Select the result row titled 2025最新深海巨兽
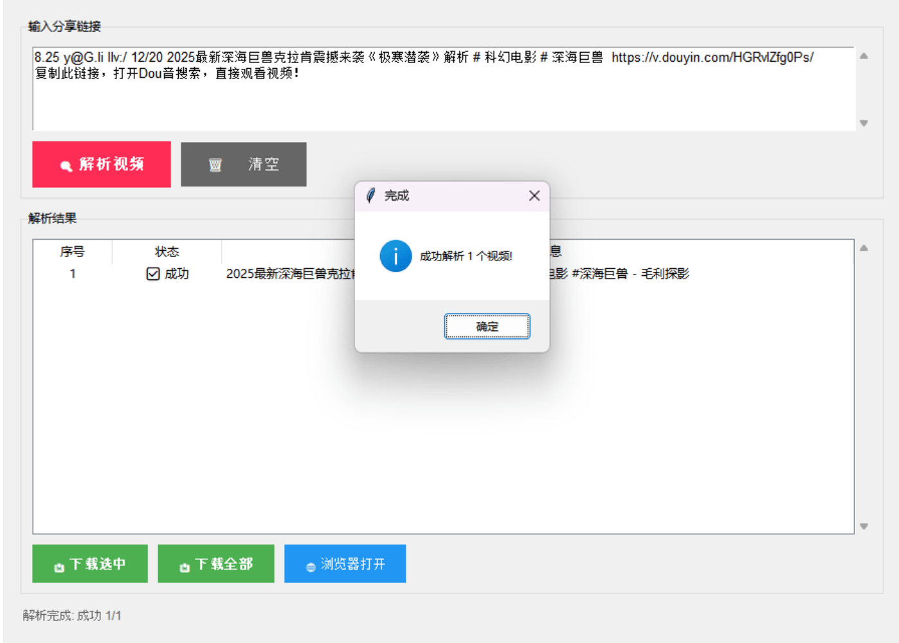 click(288, 274)
